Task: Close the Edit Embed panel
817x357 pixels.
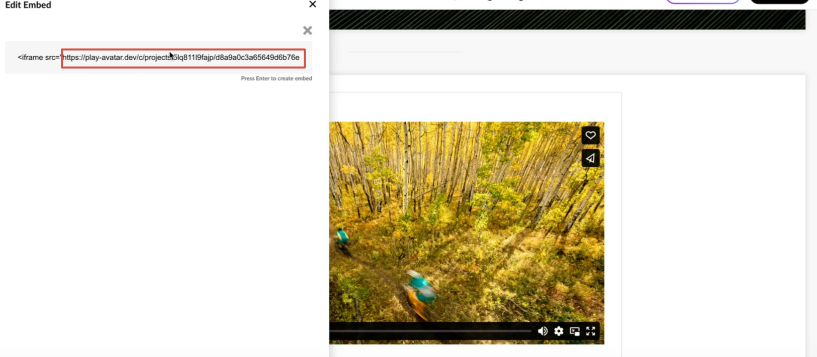Action: pos(312,5)
